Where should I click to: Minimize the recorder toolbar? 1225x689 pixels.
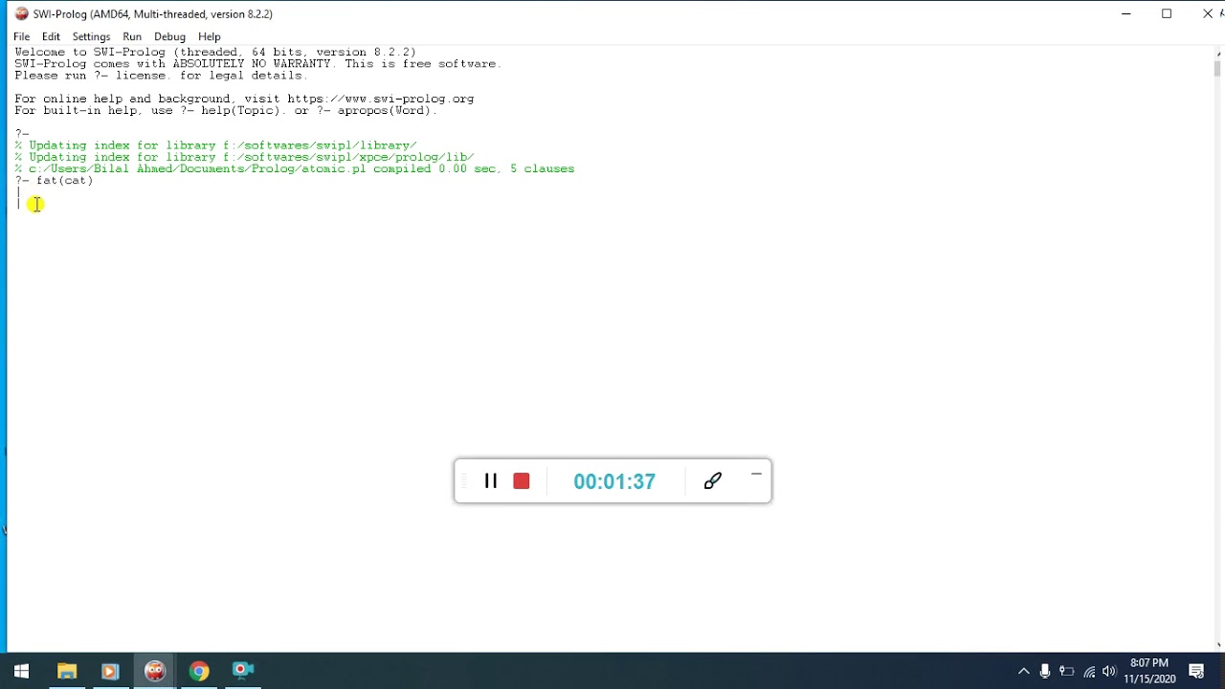point(756,473)
